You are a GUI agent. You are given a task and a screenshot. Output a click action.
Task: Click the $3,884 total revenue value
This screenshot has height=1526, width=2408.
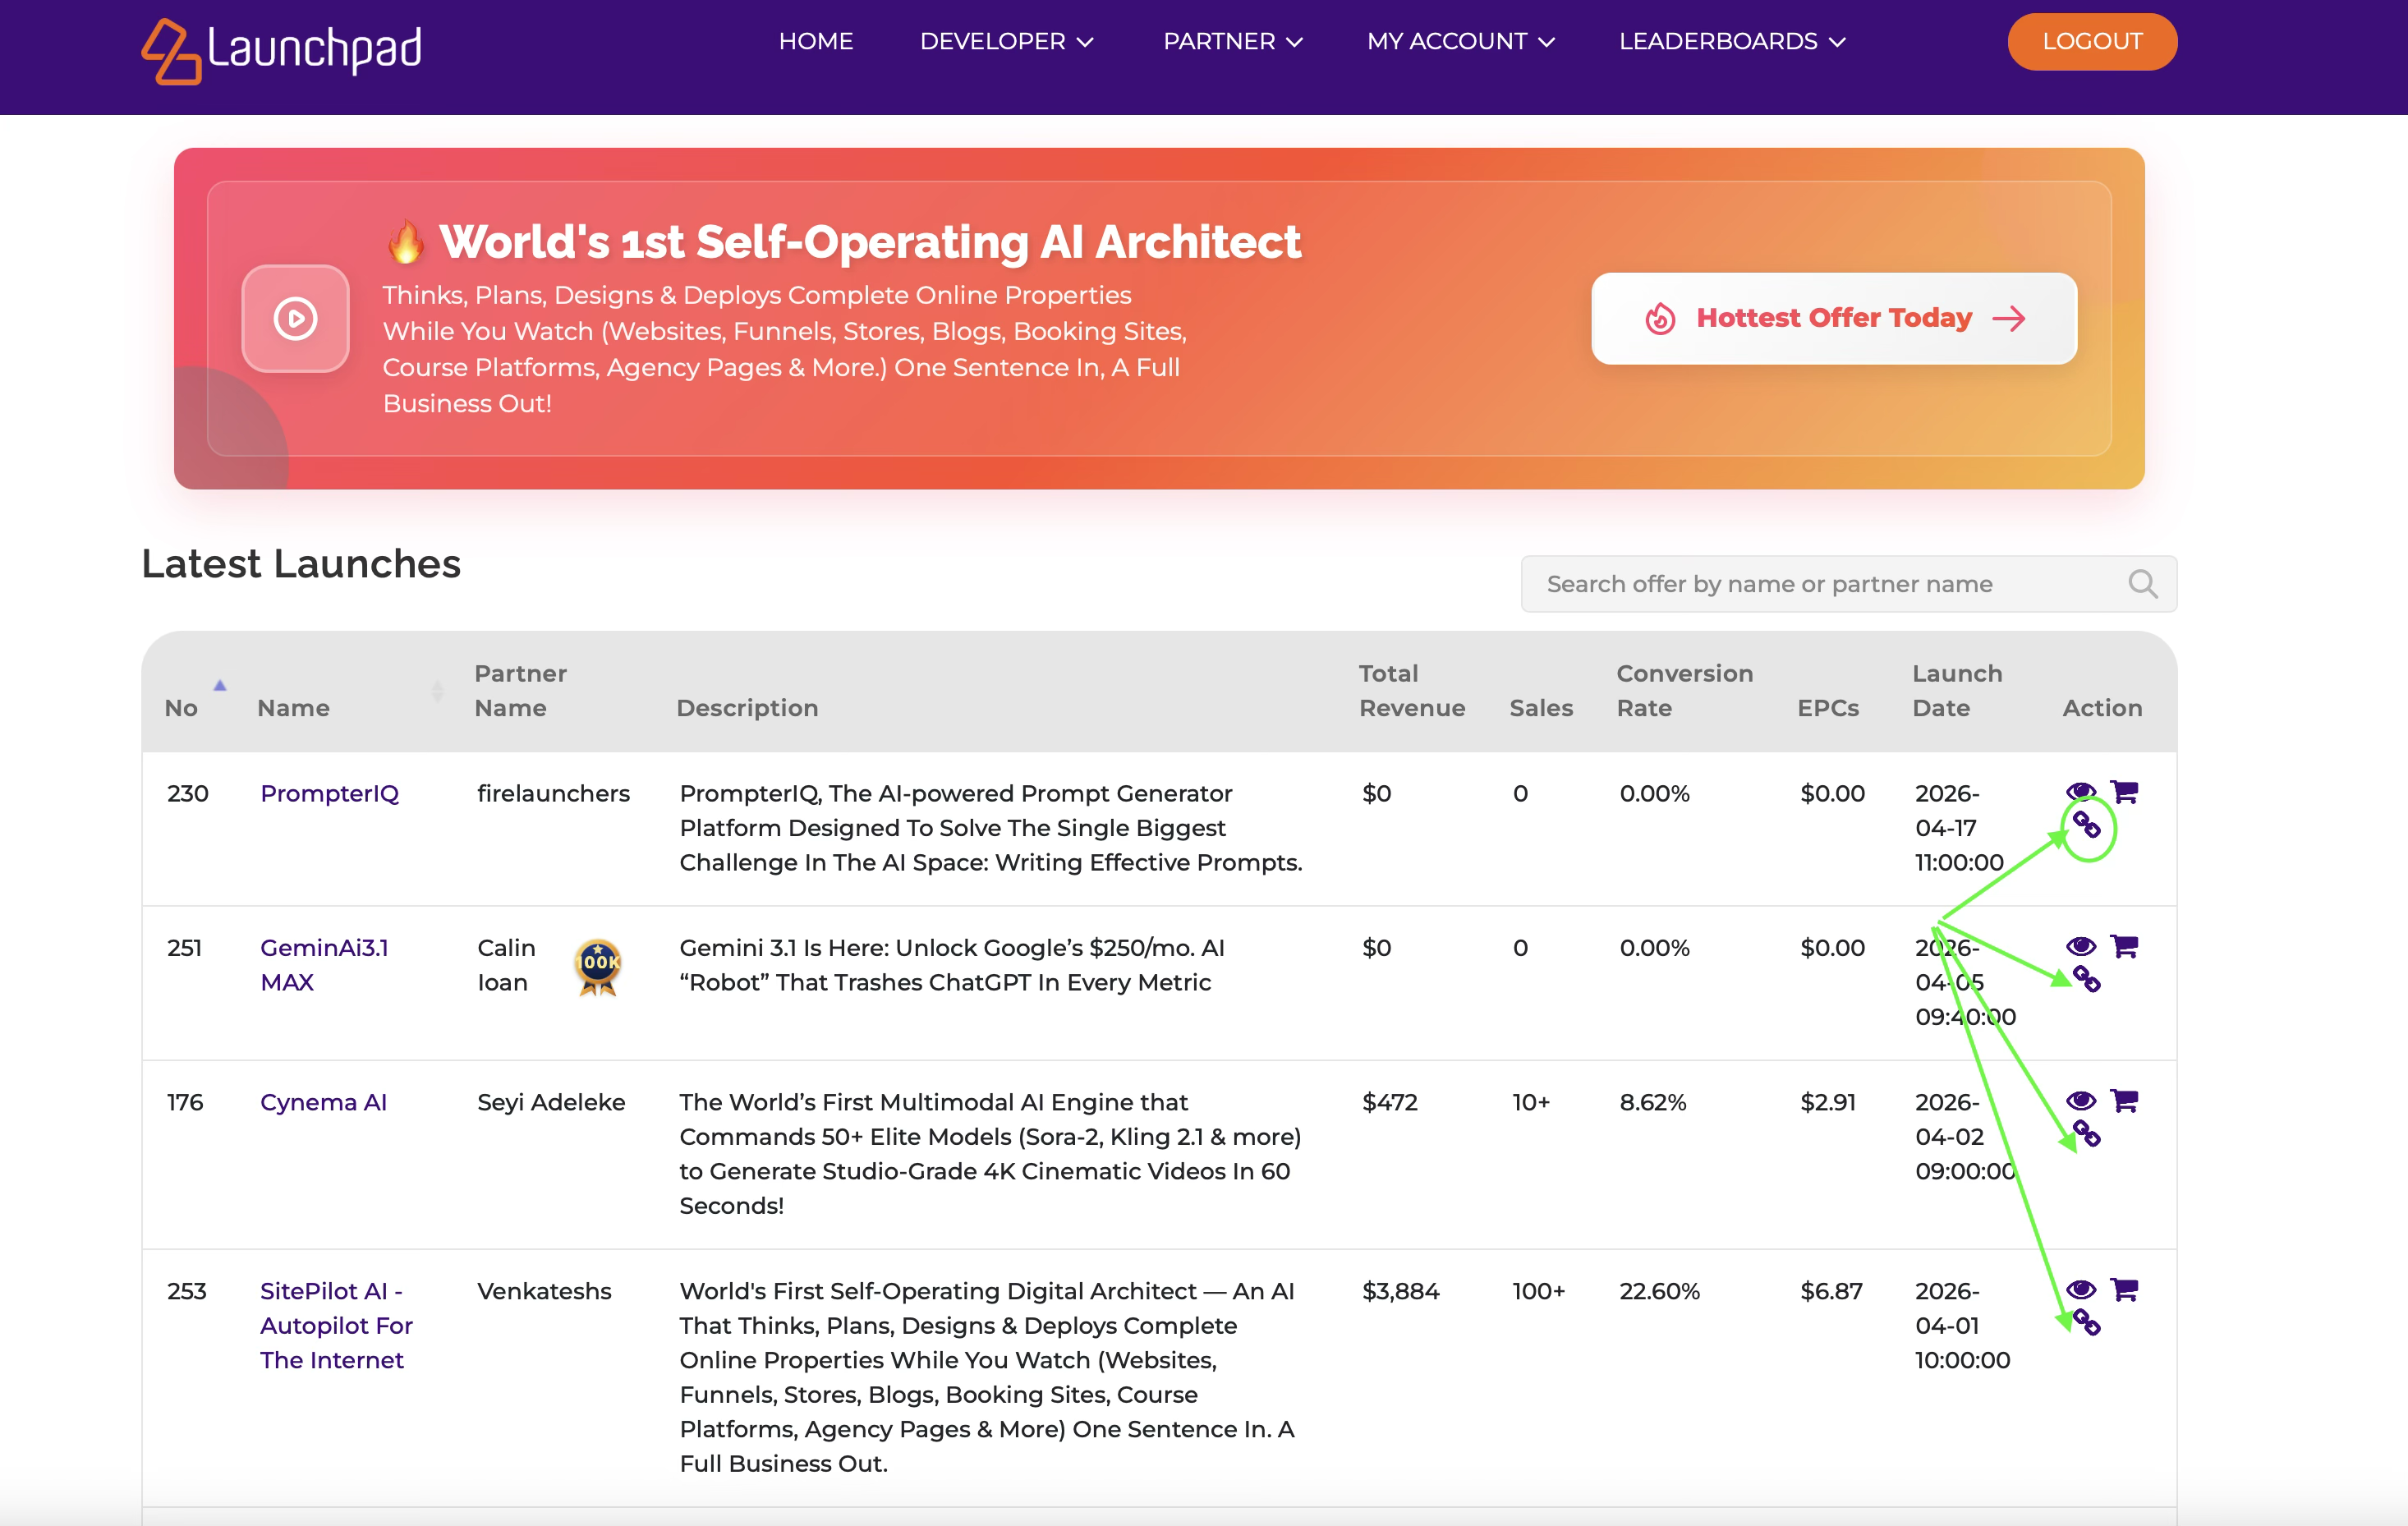click(x=1400, y=1291)
